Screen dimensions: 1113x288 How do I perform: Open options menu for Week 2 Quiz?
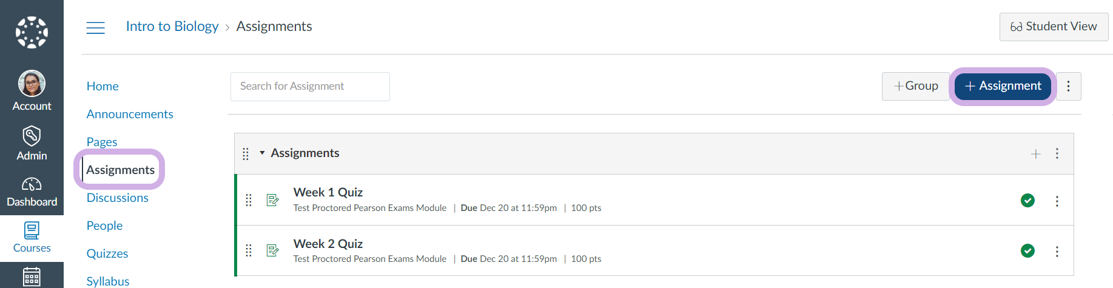coord(1057,252)
